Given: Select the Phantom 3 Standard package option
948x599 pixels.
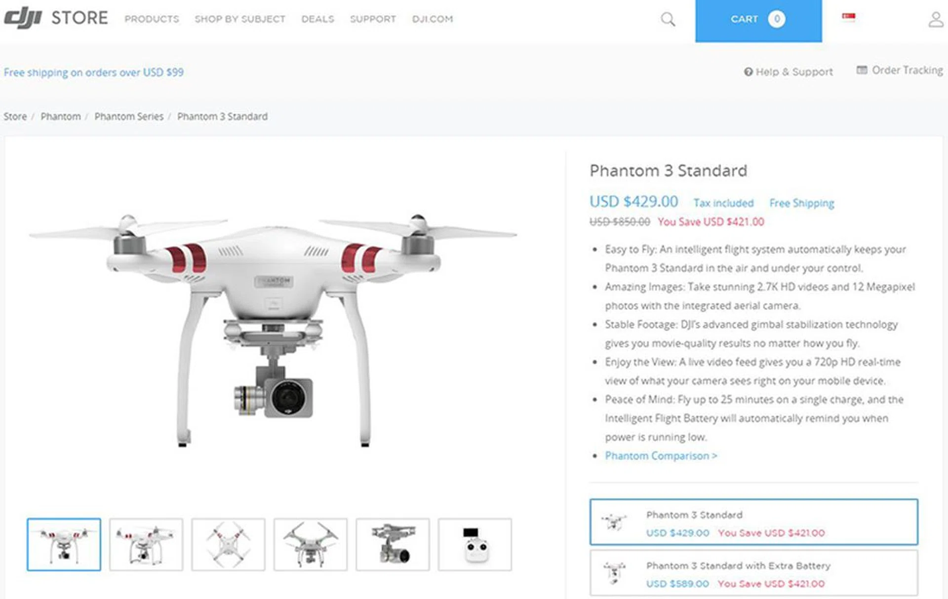Looking at the screenshot, I should pyautogui.click(x=753, y=522).
